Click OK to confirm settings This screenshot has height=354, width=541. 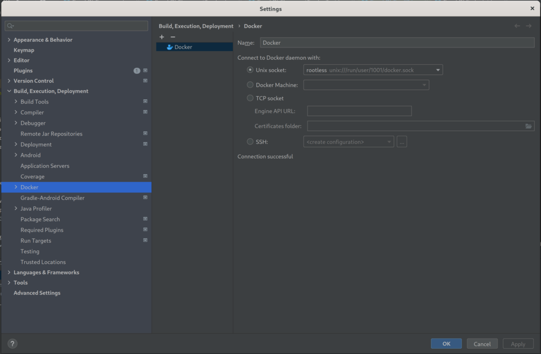[446, 343]
